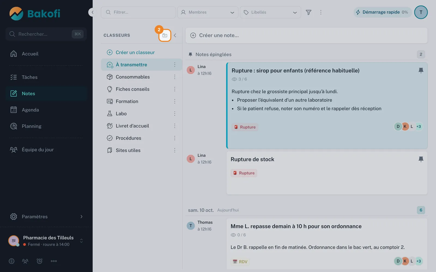Open options for Formation binder
This screenshot has width=436, height=272.
pyautogui.click(x=175, y=101)
